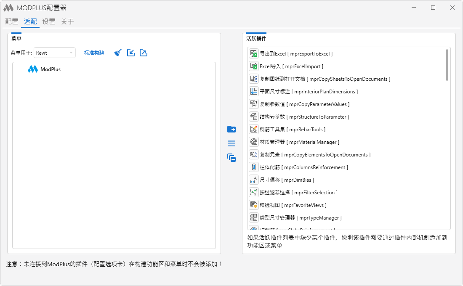Select 柱体配筋 plugin text
Viewport: 463px width, 286px height.
click(x=304, y=167)
